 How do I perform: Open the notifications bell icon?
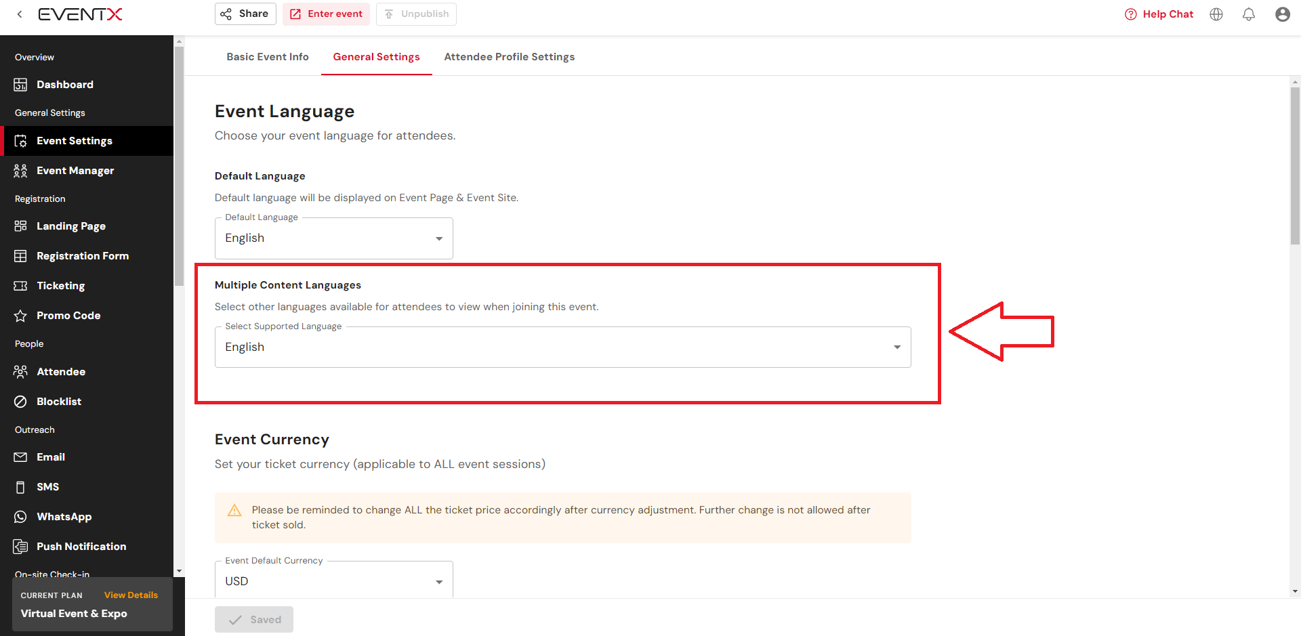pyautogui.click(x=1249, y=14)
